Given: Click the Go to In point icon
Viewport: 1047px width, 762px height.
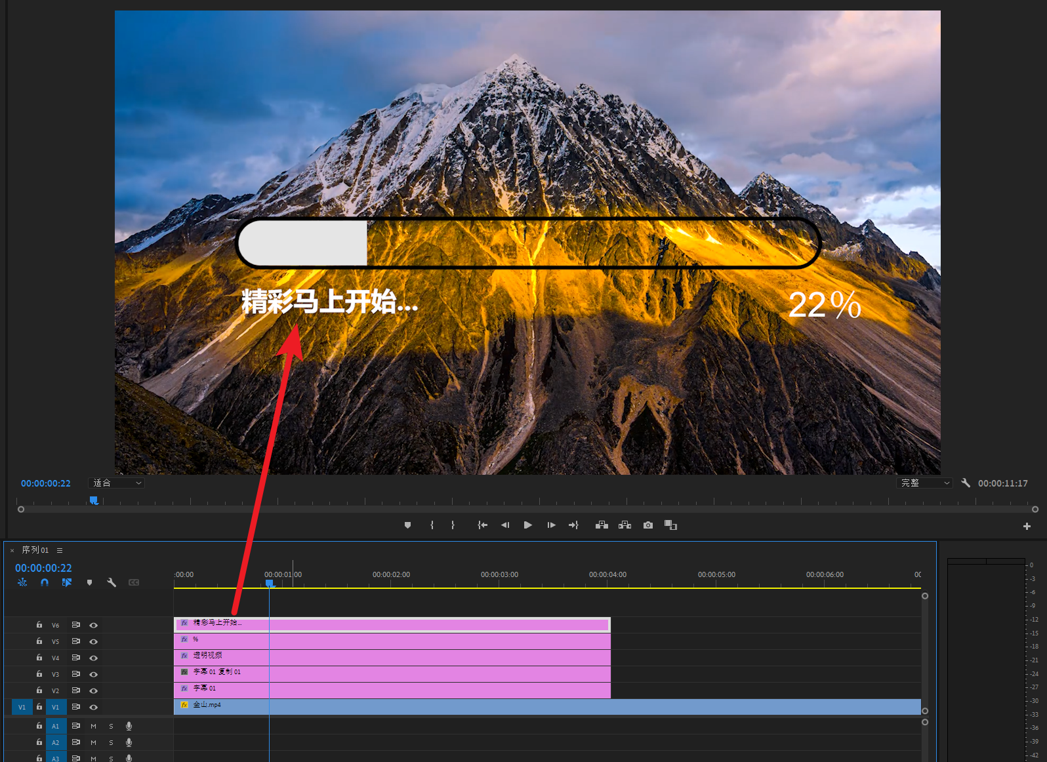Looking at the screenshot, I should click(482, 525).
